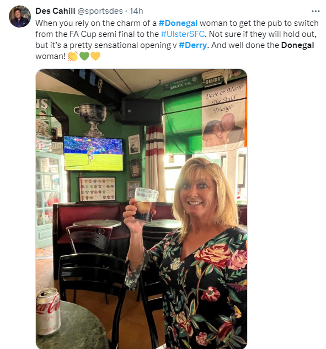Open Des Cahill's profile picture avatar
This screenshot has width=326, height=349.
tap(20, 17)
